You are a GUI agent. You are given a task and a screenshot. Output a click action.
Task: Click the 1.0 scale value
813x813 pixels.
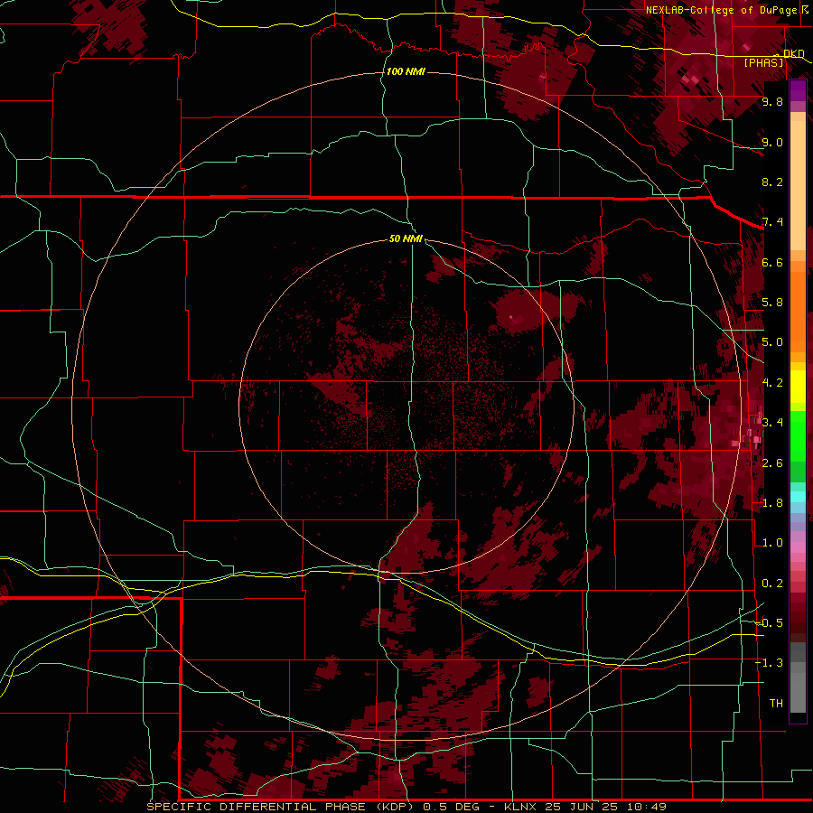[772, 543]
